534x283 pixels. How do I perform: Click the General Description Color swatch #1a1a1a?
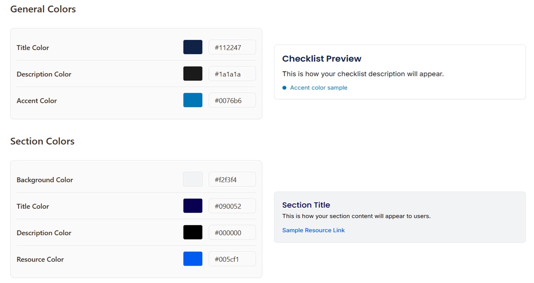(x=193, y=74)
